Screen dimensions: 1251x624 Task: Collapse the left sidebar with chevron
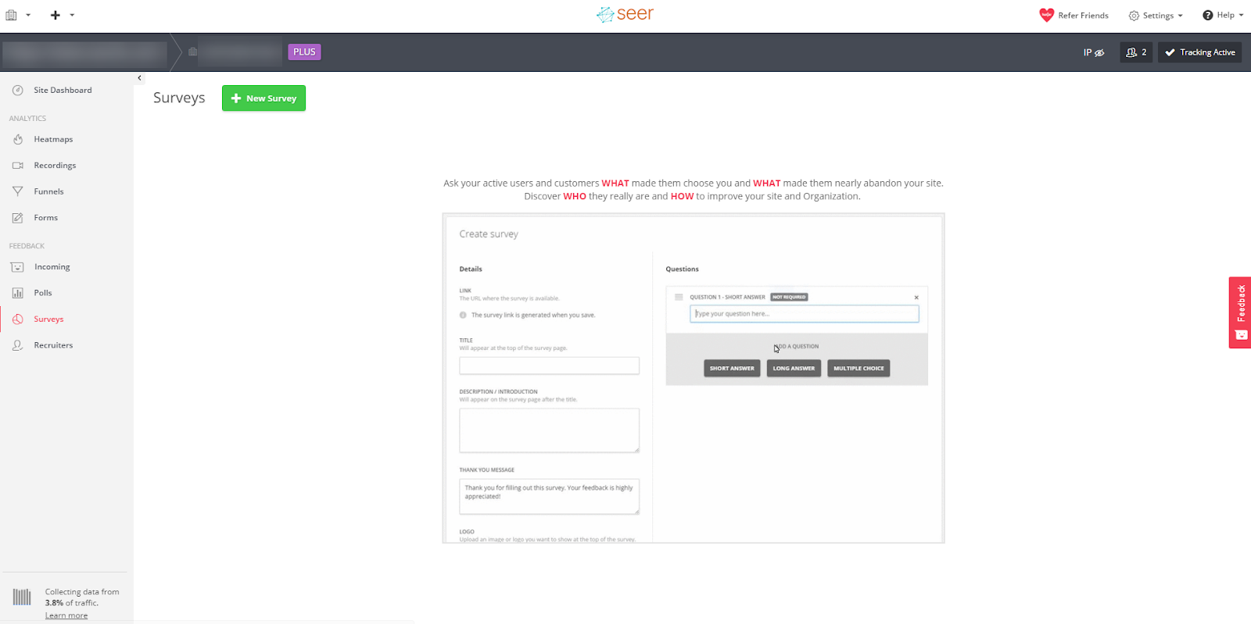tap(139, 78)
